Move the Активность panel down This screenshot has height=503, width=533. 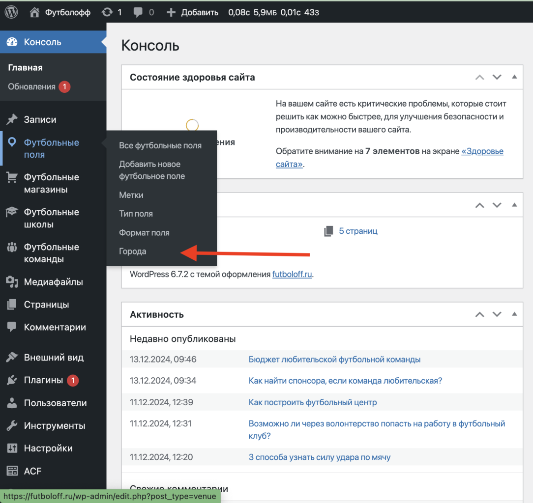[497, 314]
